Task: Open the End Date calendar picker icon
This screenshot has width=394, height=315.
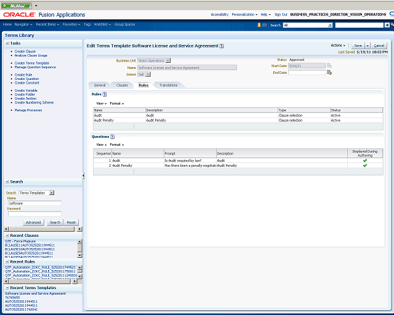Action: (x=329, y=73)
